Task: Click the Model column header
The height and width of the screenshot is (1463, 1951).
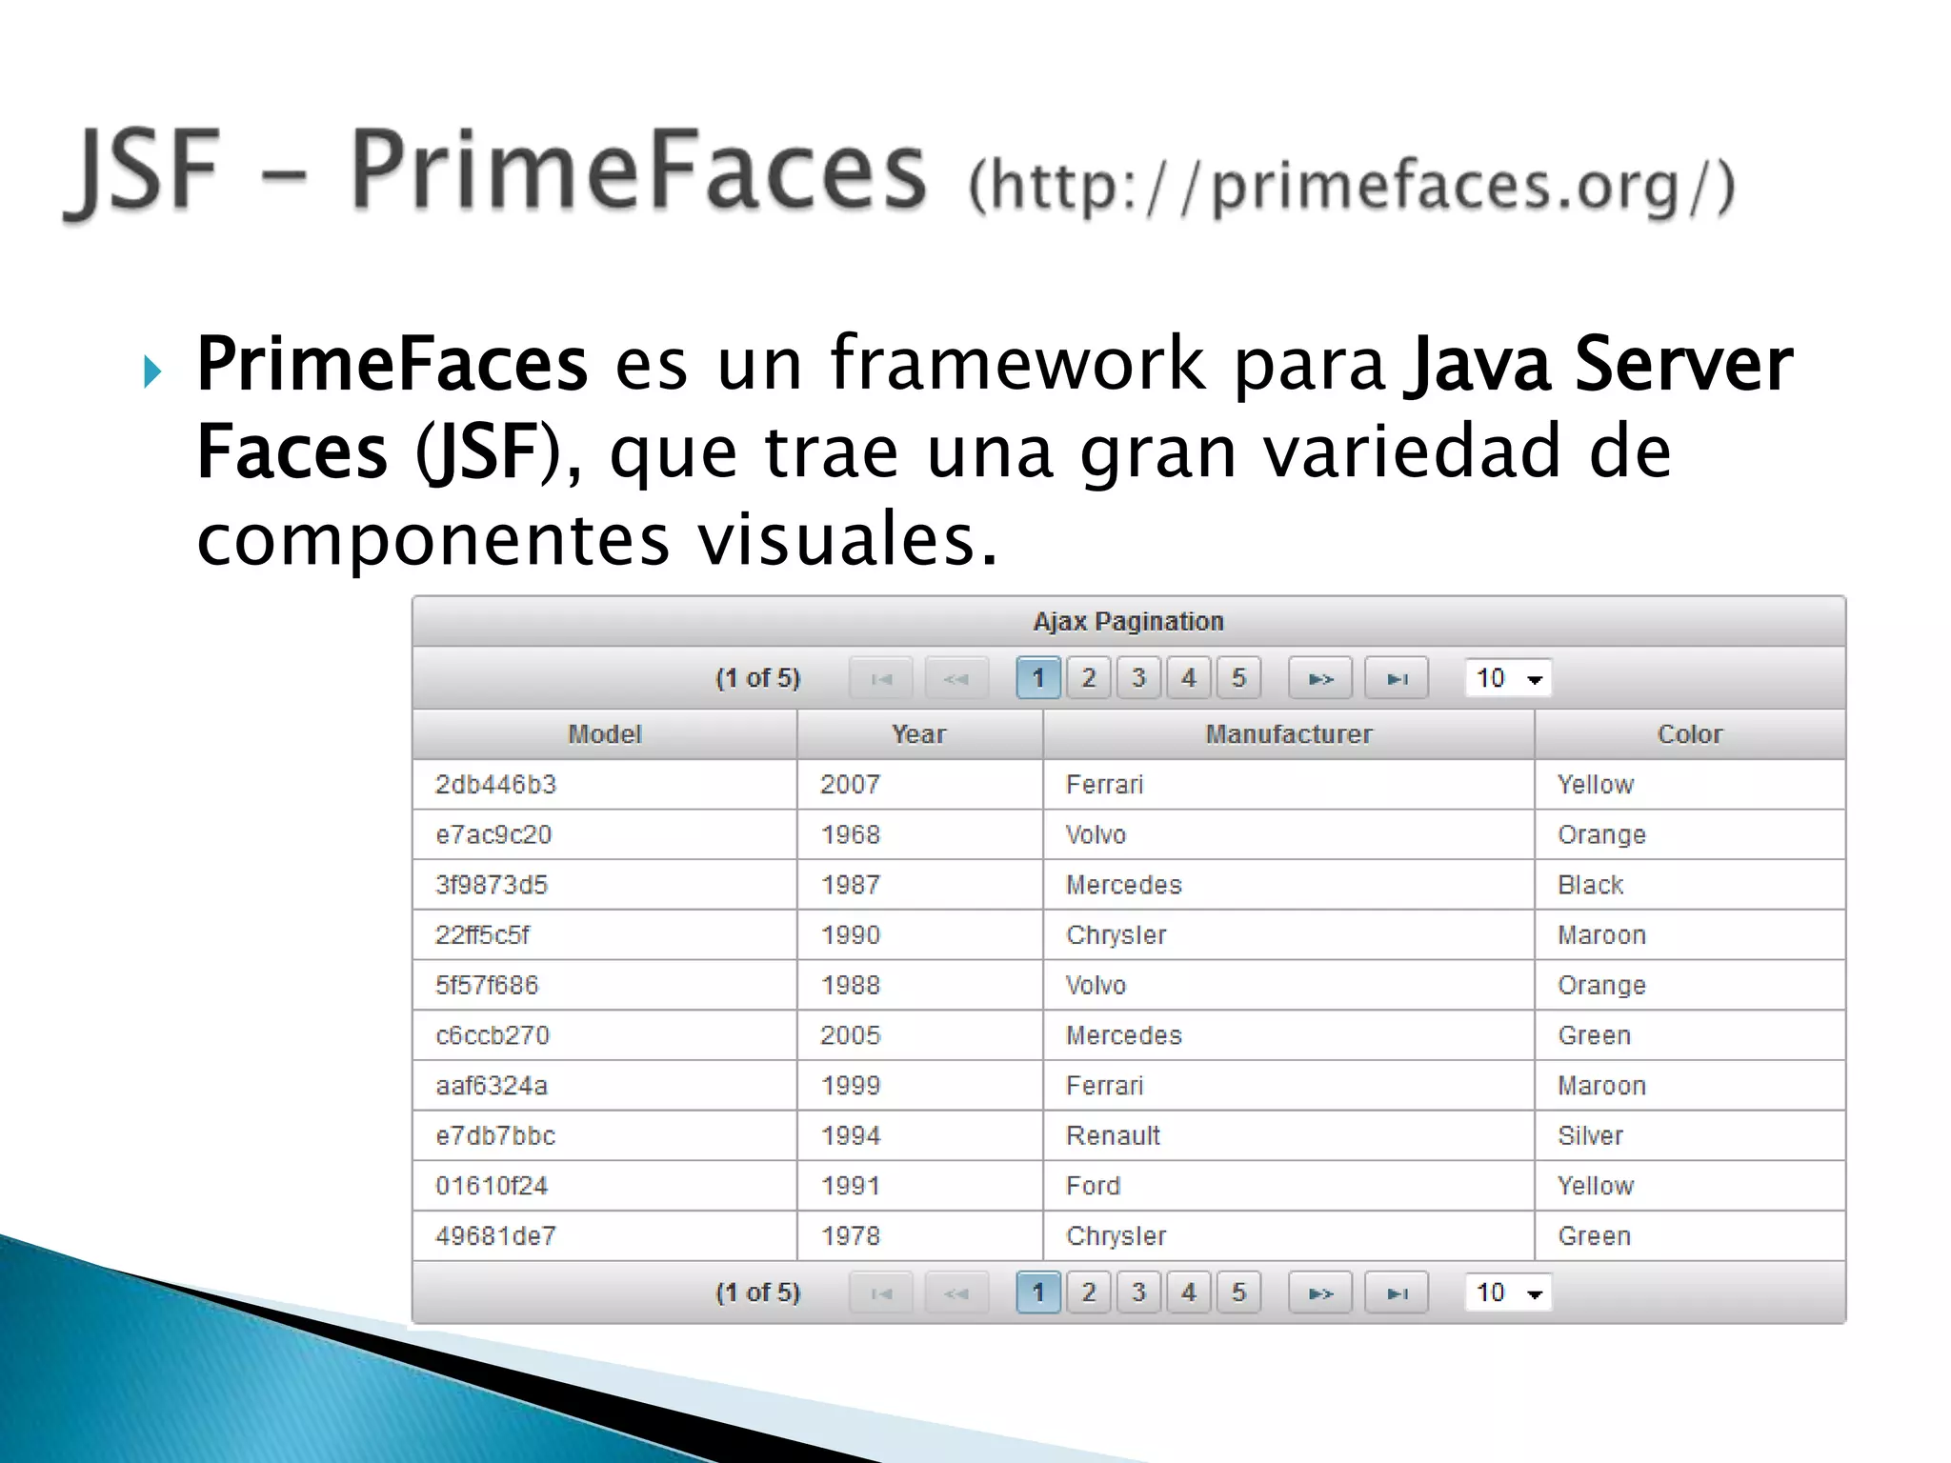Action: [605, 734]
